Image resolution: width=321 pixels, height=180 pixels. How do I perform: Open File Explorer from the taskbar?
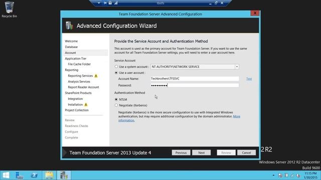click(x=49, y=175)
